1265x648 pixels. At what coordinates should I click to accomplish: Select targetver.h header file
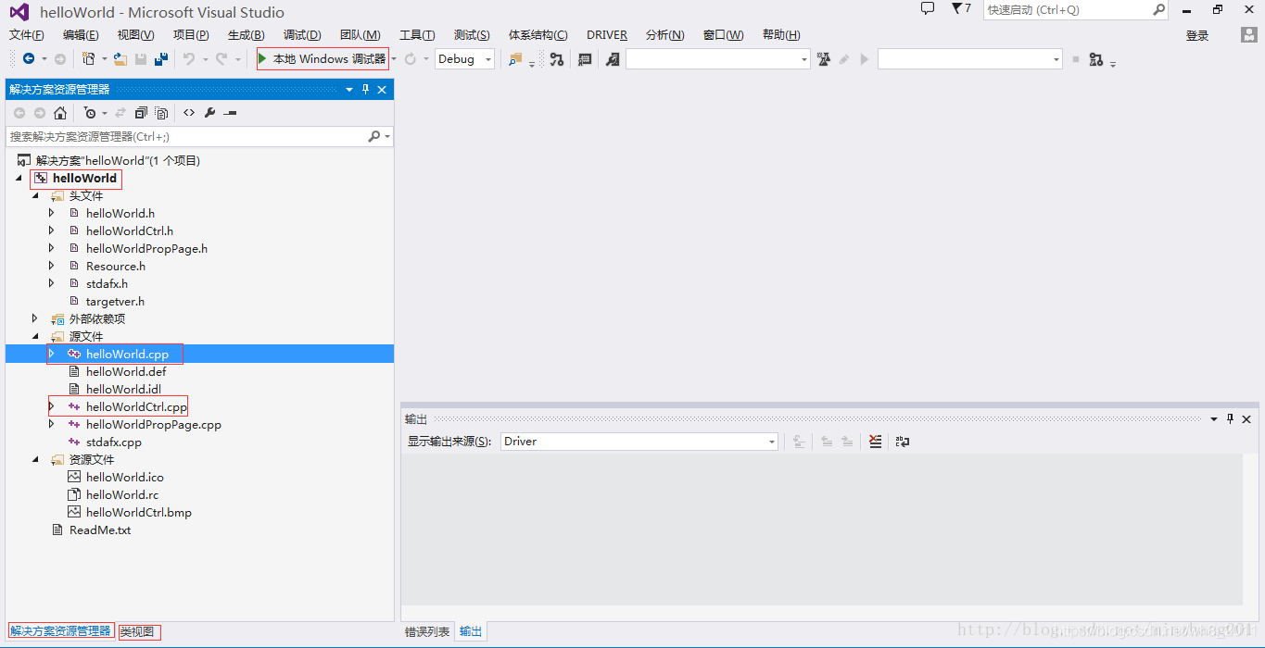tap(115, 301)
